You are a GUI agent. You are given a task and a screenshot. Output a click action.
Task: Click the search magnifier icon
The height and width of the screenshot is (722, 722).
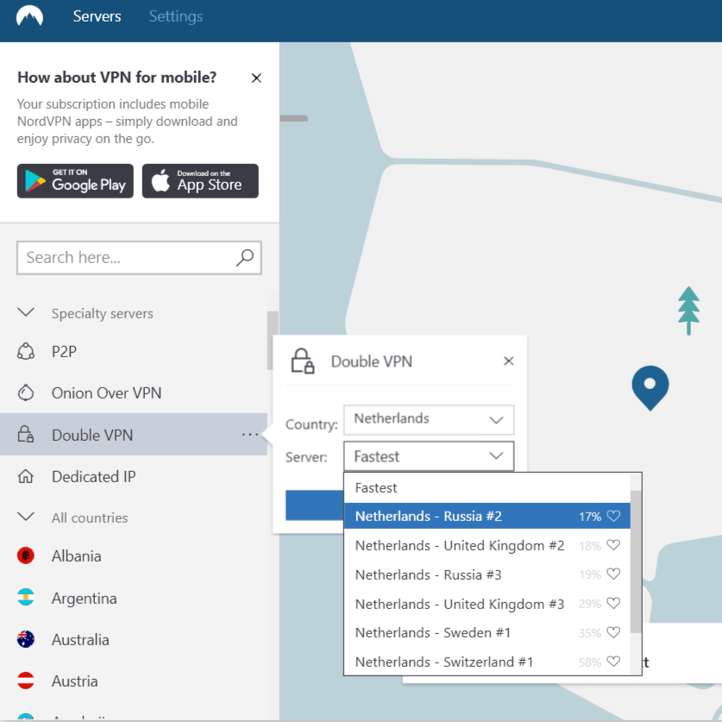(244, 257)
